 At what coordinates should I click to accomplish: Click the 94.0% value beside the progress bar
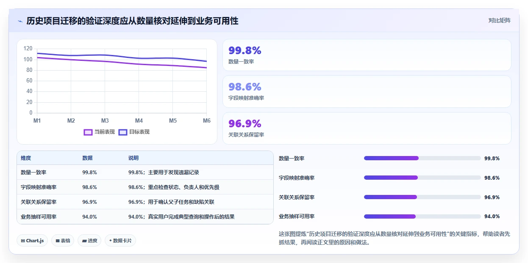click(492, 216)
